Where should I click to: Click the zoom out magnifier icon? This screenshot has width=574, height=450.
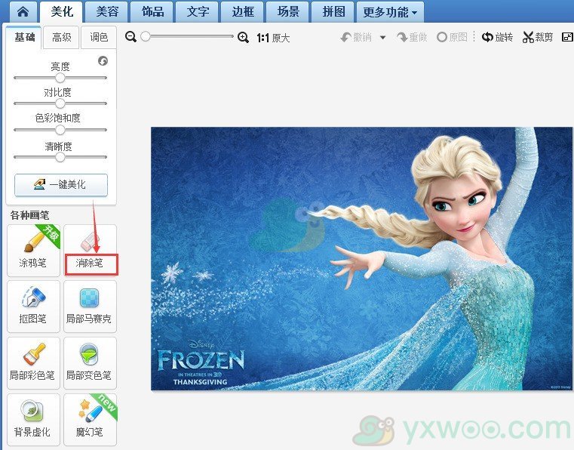(x=131, y=37)
